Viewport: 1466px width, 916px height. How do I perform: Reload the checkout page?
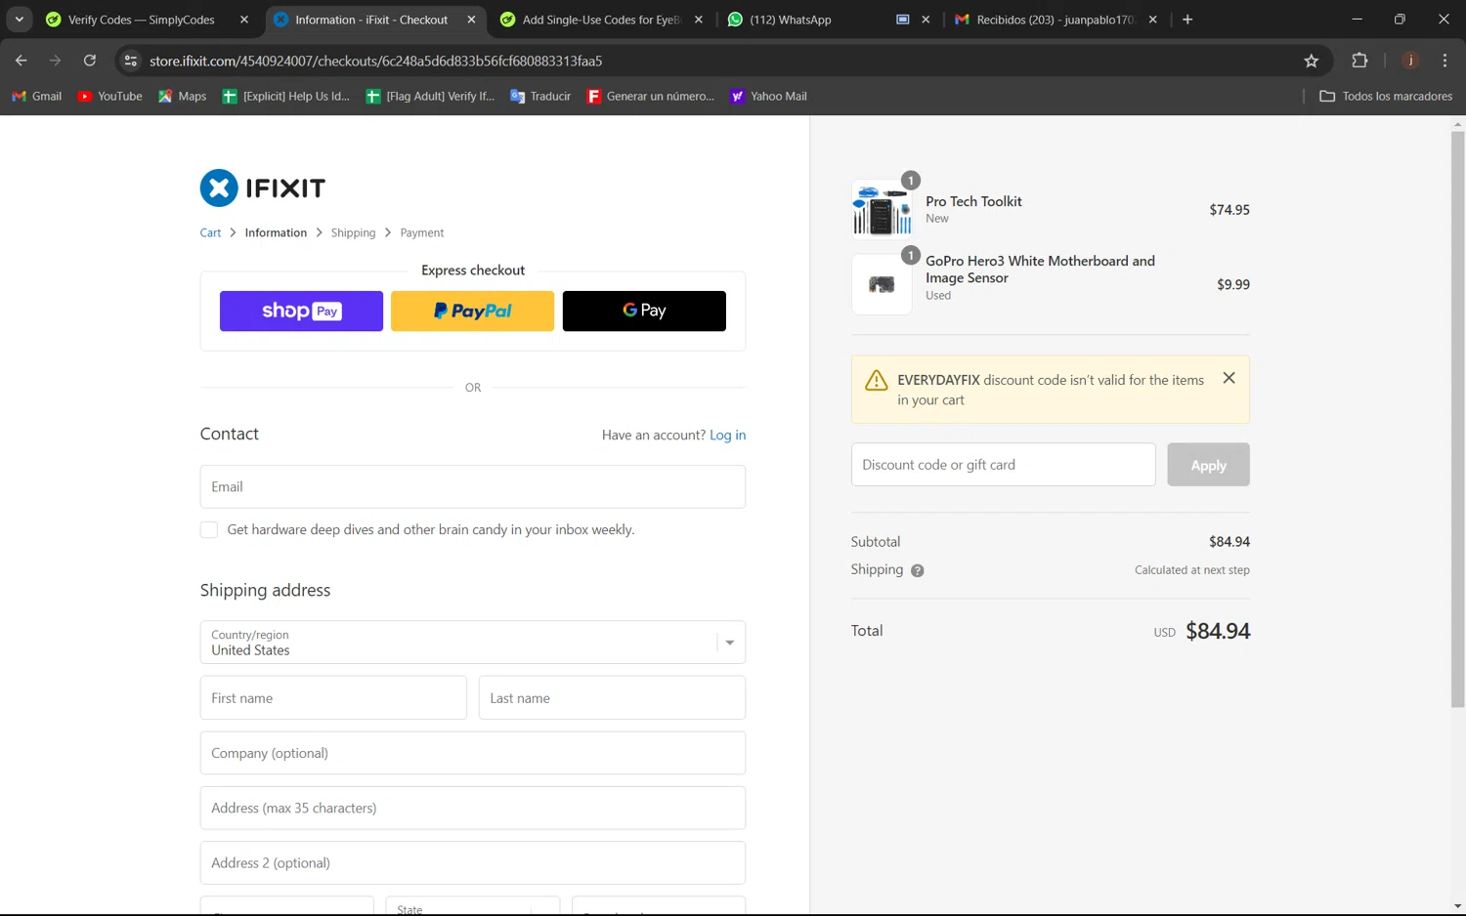90,61
